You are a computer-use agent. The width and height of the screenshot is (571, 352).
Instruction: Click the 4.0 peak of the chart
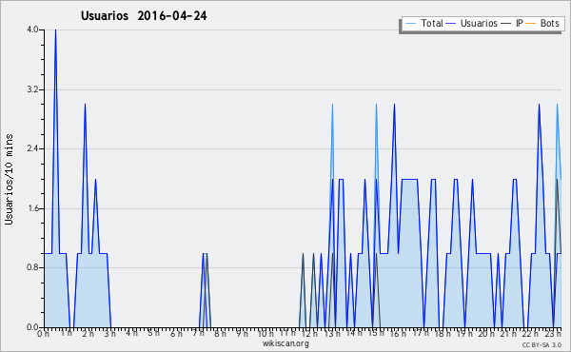tap(56, 30)
